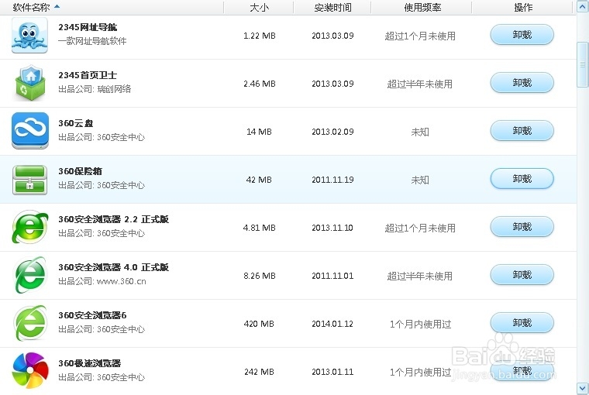Select the 360安全浏览器 2.2 正式版 title
589x395 pixels.
[x=113, y=219]
